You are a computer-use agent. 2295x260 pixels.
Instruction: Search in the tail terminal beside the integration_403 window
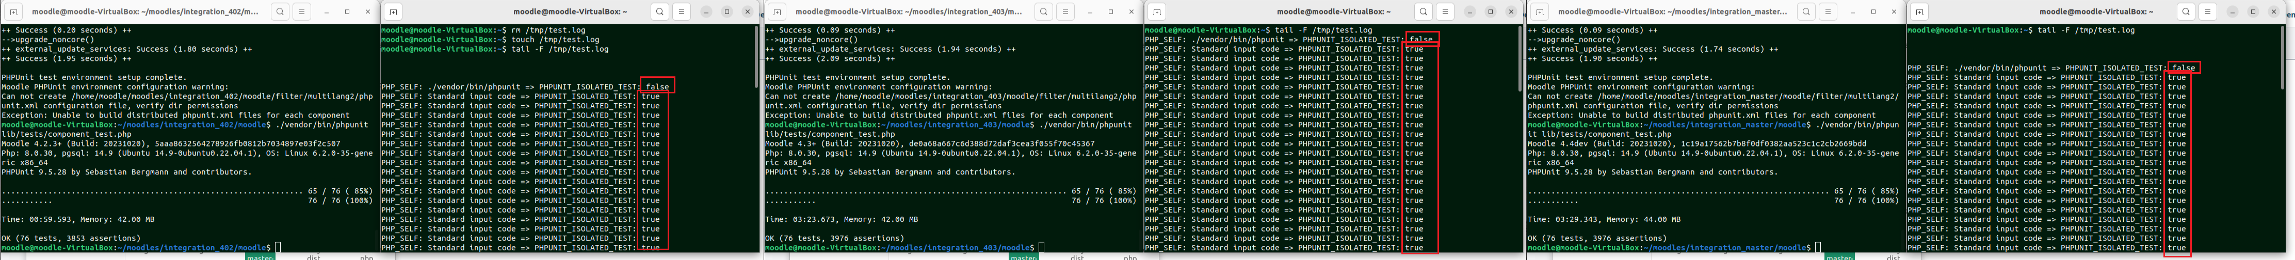pos(1423,11)
